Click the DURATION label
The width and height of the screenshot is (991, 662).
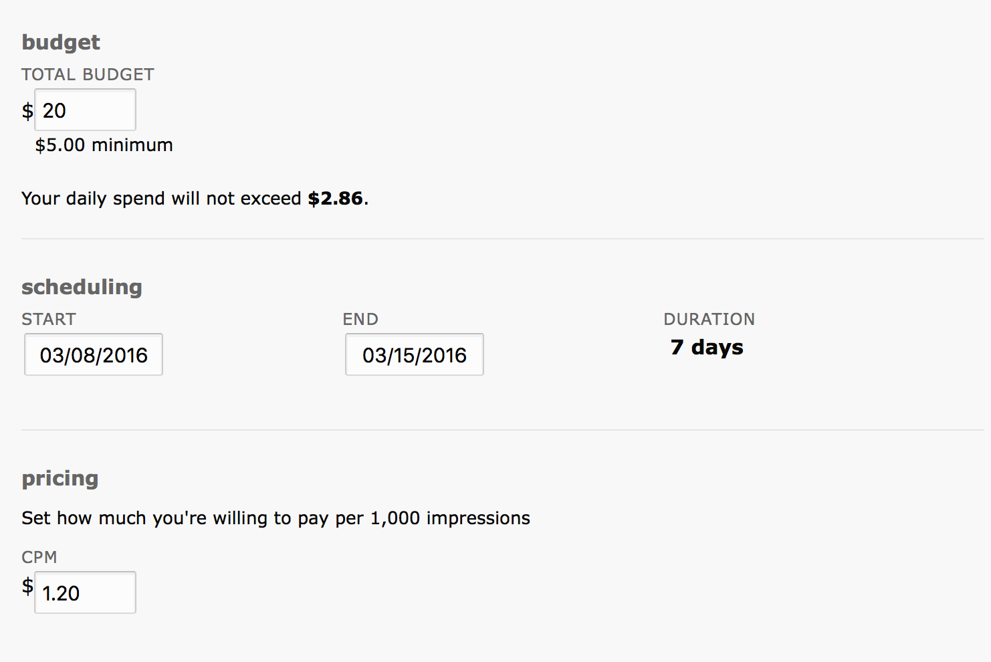(x=709, y=319)
